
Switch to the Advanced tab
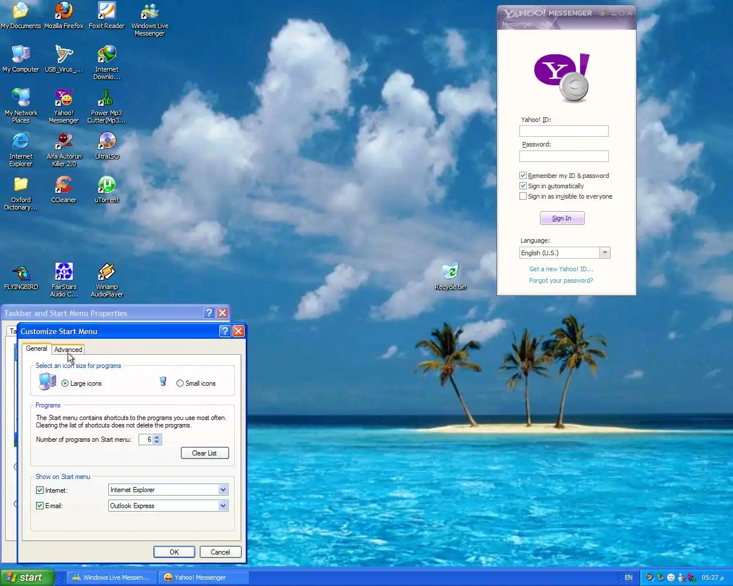68,350
